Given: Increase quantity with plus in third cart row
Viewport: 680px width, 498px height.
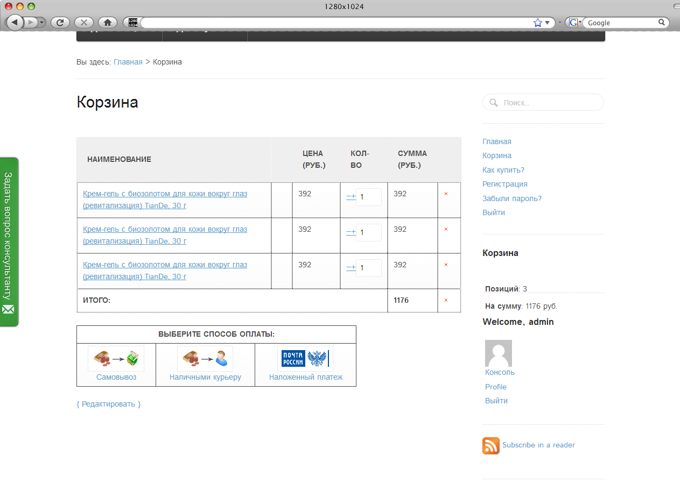Looking at the screenshot, I should click(353, 268).
